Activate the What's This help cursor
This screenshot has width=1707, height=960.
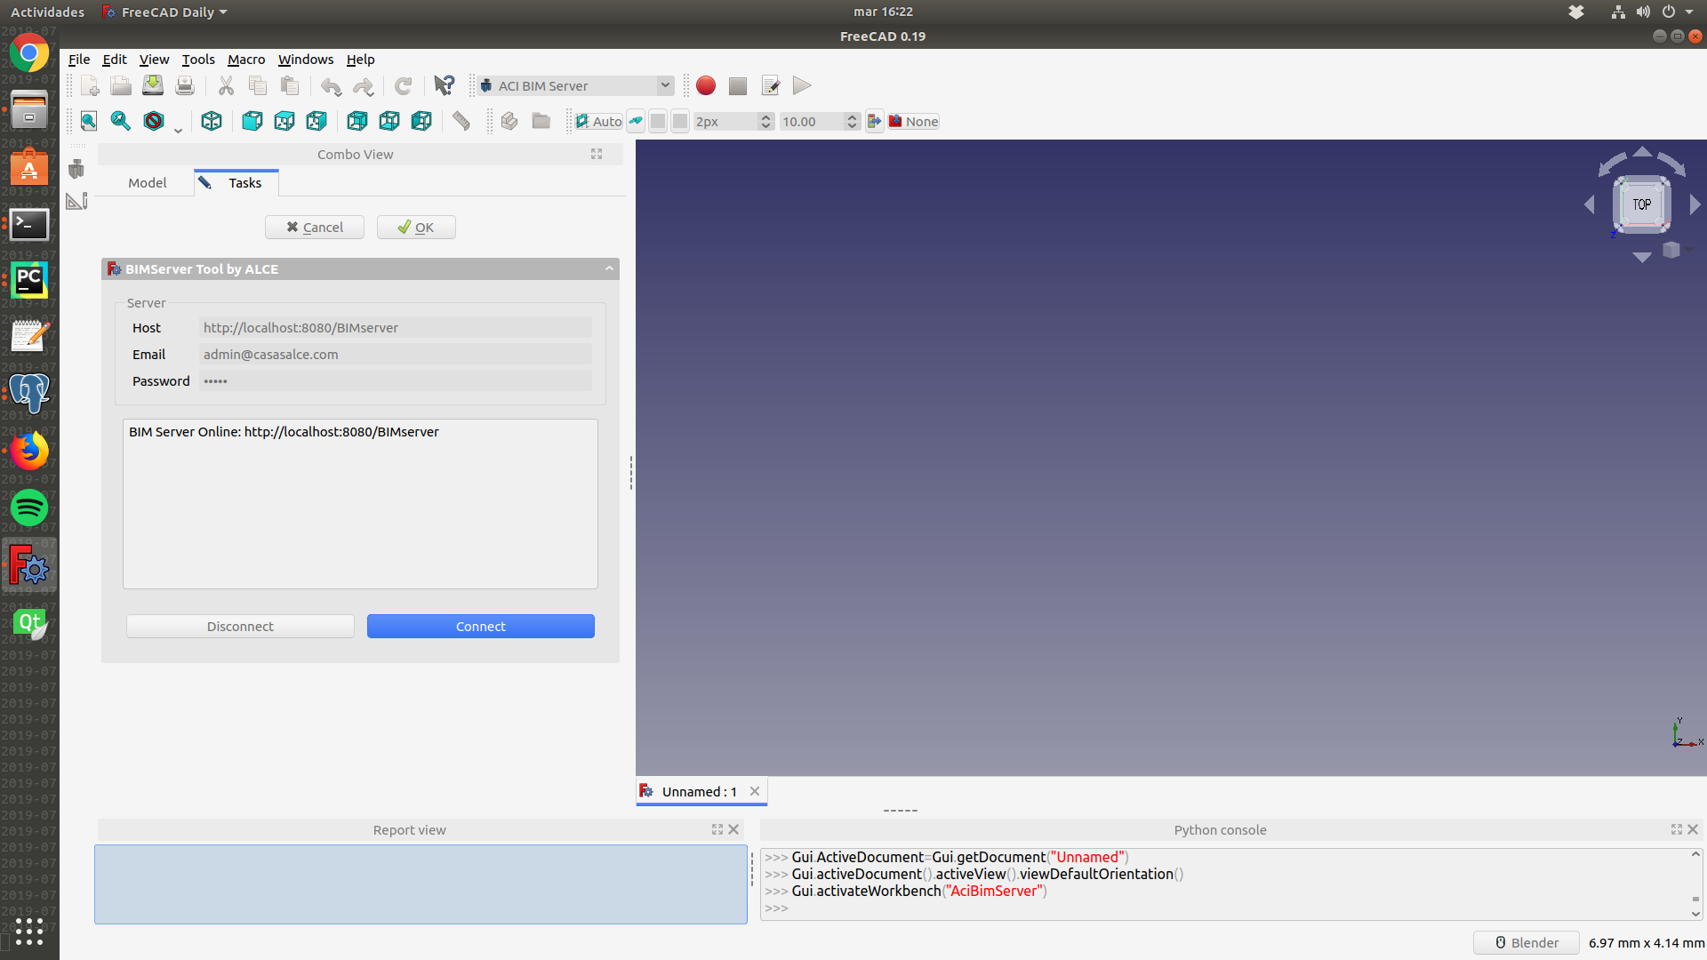pos(445,85)
